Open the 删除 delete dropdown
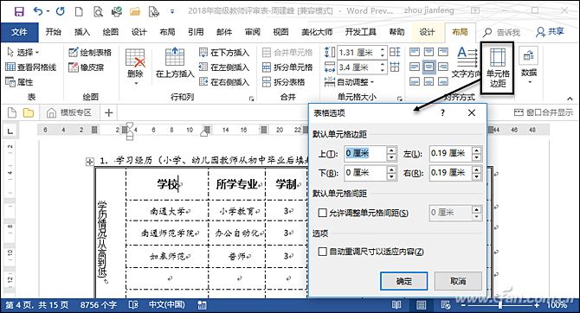The image size is (580, 313). coord(135,67)
